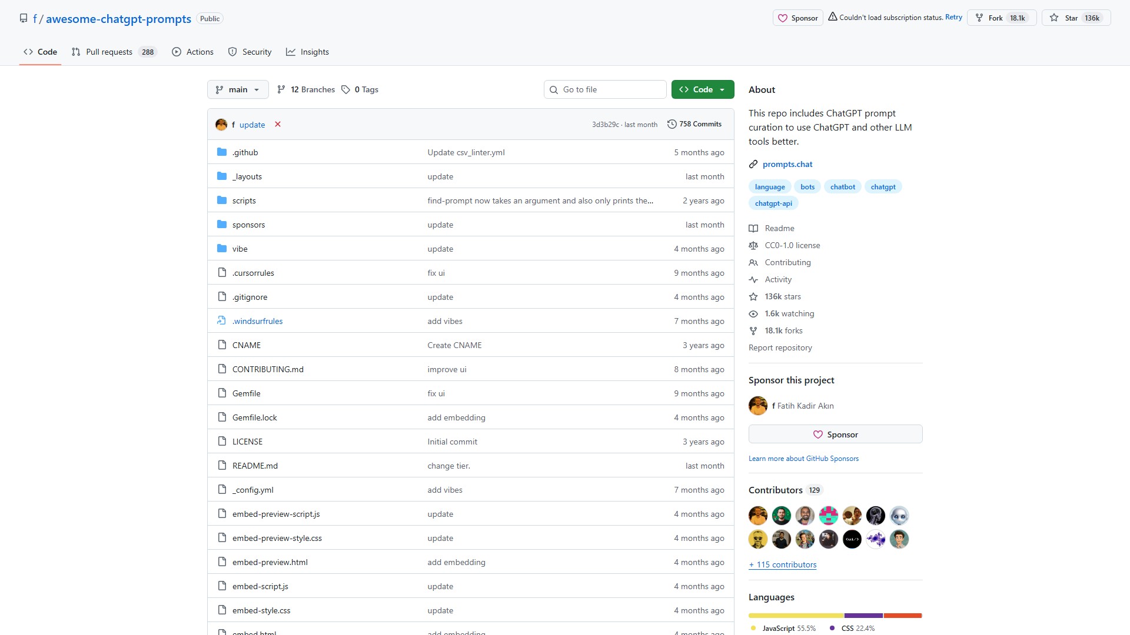Click the Contributing people icon
This screenshot has width=1130, height=635.
tap(753, 262)
